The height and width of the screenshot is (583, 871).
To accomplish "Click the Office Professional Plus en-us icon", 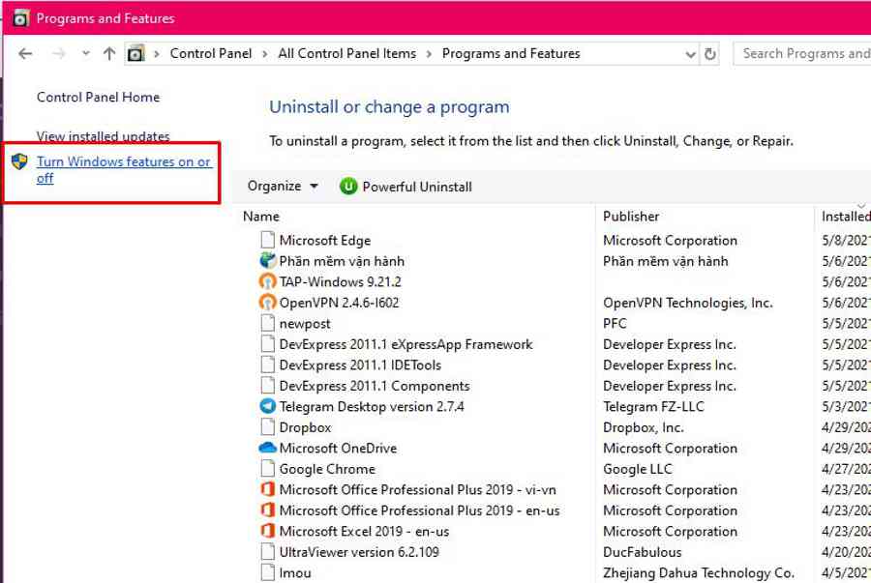I will pos(268,510).
